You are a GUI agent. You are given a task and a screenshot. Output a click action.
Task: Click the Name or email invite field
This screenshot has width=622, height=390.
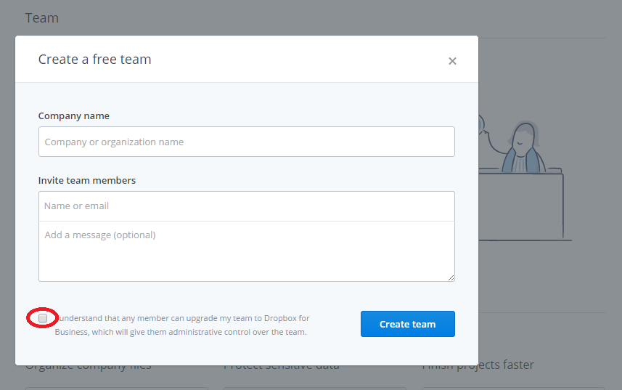(246, 206)
